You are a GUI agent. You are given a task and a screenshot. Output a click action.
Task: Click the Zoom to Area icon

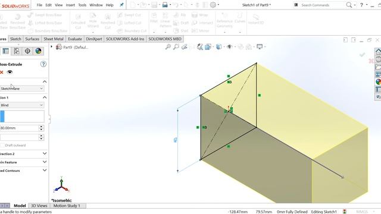(176, 47)
